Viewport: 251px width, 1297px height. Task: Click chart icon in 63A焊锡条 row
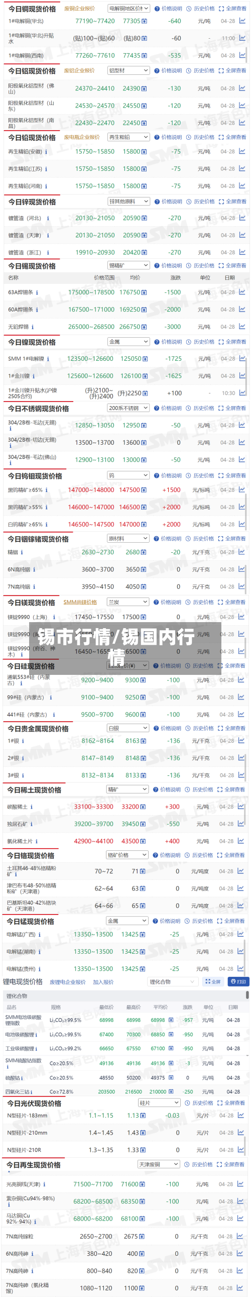[242, 292]
